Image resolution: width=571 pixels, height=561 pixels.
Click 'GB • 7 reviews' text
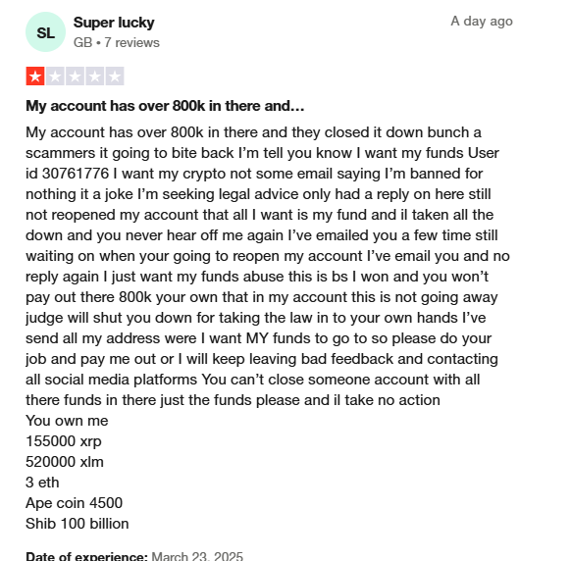[117, 42]
